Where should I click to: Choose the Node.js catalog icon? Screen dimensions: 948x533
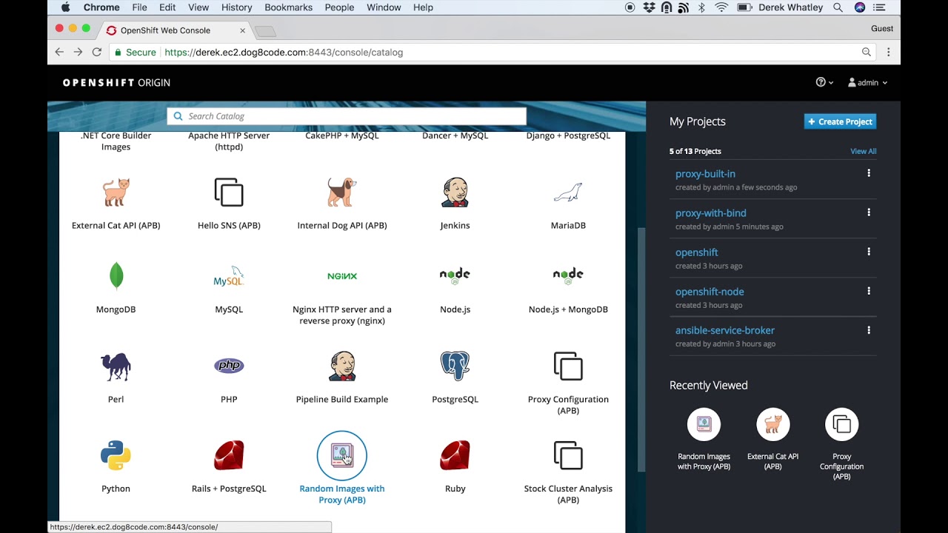pos(455,276)
